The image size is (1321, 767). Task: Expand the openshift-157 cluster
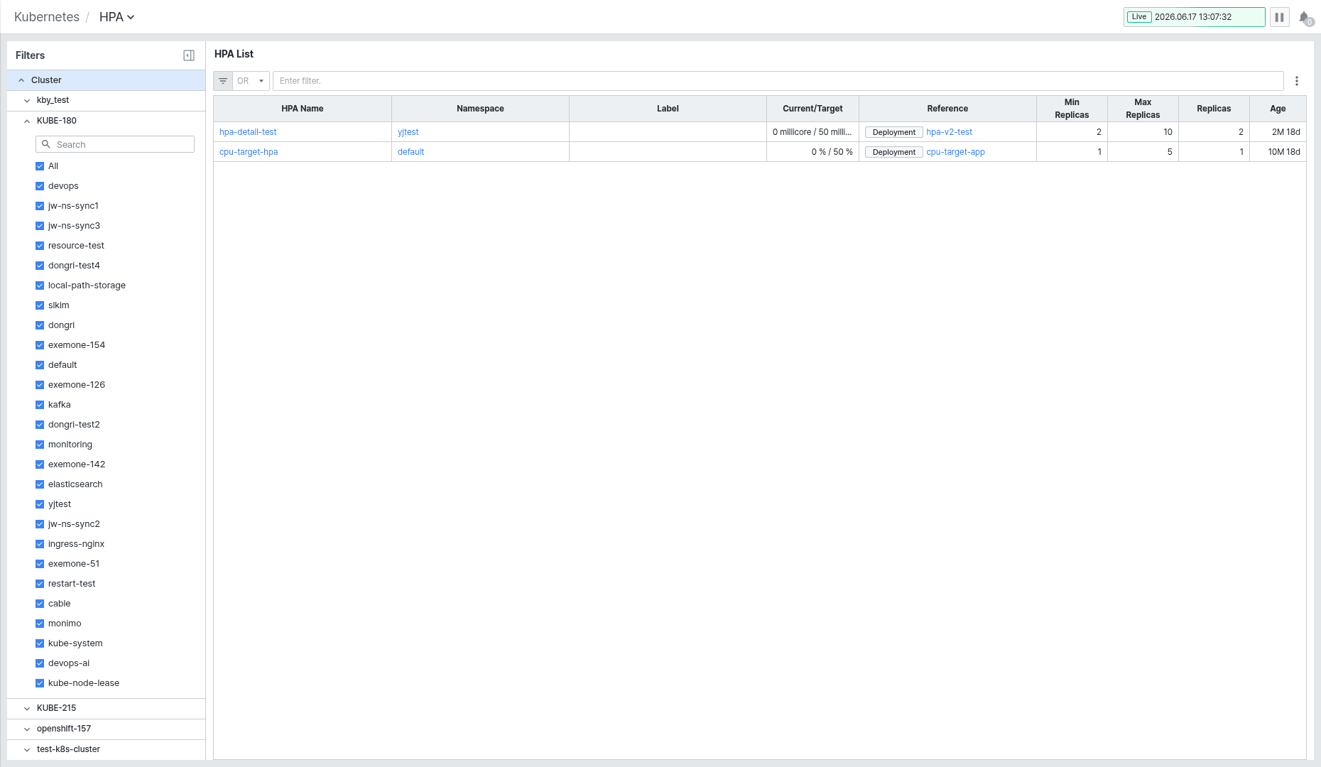pos(27,729)
